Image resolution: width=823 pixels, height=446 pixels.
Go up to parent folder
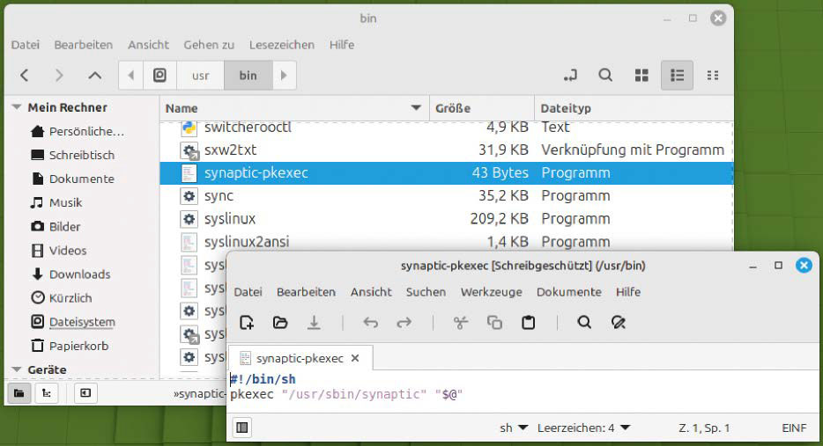coord(94,76)
